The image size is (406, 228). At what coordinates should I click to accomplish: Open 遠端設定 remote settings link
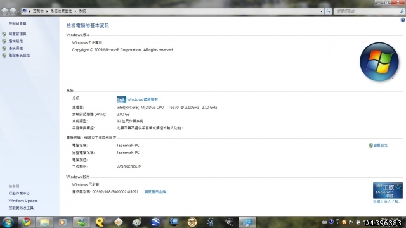point(15,41)
